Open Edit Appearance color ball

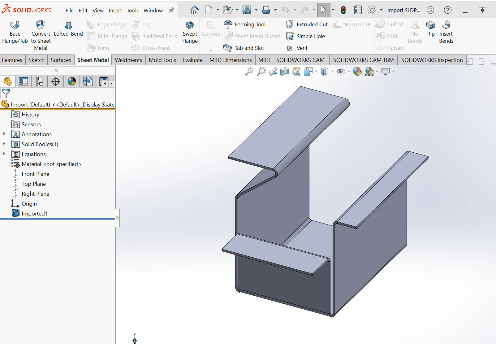357,72
